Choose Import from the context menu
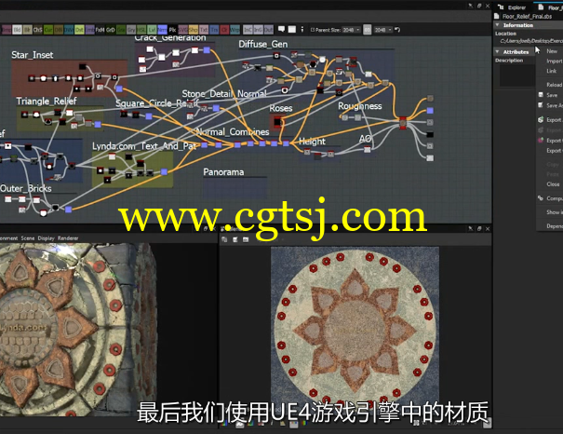Image resolution: width=563 pixels, height=434 pixels. tap(555, 61)
